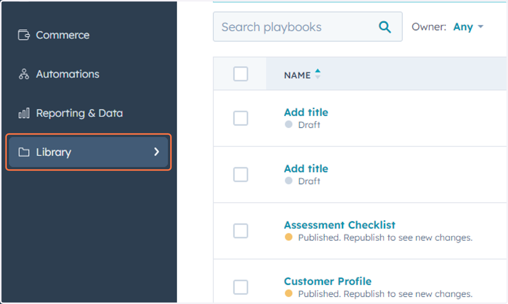Tick the select-all checkbox in the header
The image size is (508, 304).
coord(240,74)
